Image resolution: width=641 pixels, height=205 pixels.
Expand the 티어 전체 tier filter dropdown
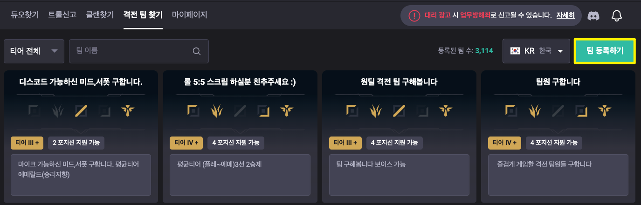click(x=34, y=51)
